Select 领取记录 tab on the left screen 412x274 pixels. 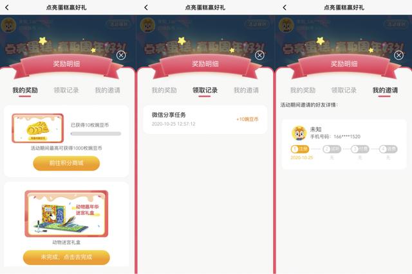(66, 90)
